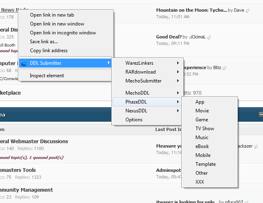Open the Good Deal? topic link

[x=168, y=37]
